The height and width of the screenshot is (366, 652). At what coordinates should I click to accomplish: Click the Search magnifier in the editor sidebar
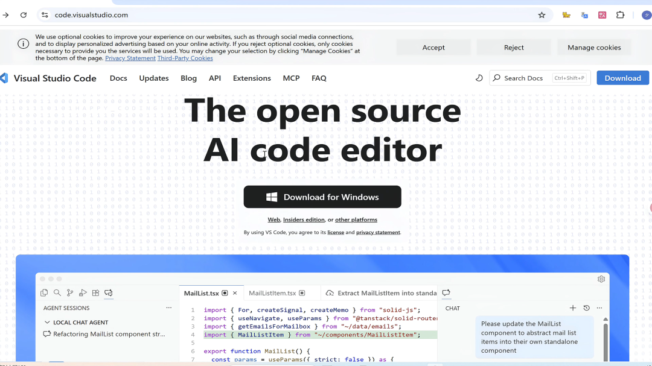pos(57,293)
